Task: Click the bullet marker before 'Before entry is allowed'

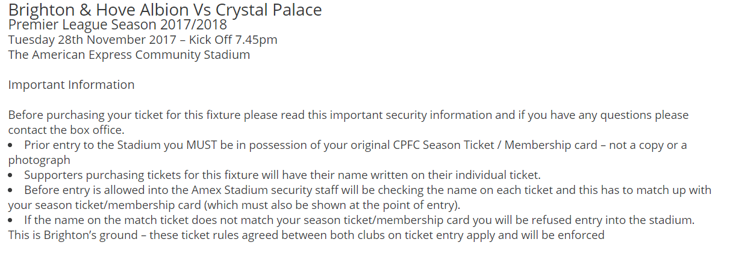Action: [11, 191]
